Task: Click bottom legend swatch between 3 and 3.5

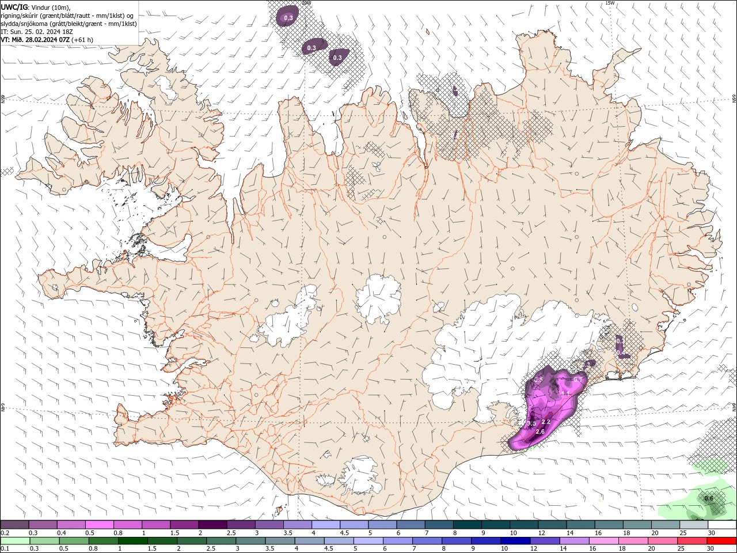Action: [250, 541]
